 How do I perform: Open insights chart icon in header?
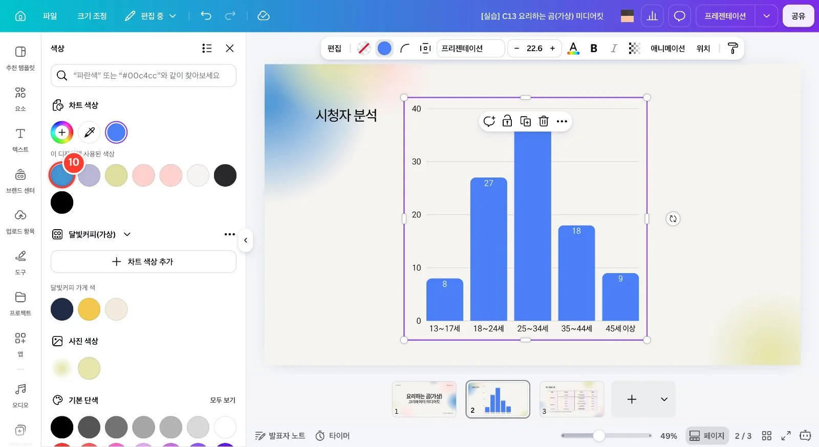pyautogui.click(x=652, y=16)
